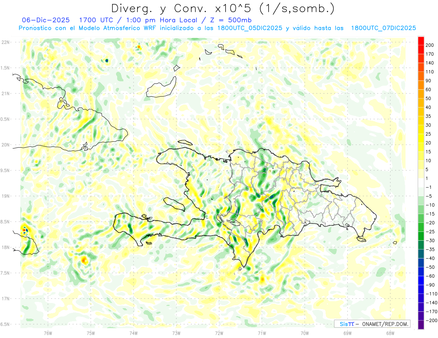
Task: Click the '8.5N' latitude tick label
Action: pyautogui.click(x=5, y=222)
